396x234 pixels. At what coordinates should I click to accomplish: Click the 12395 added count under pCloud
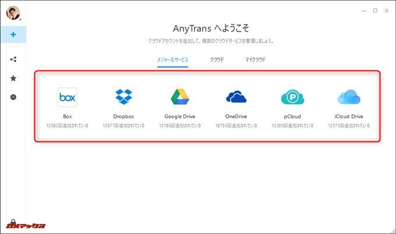[x=292, y=126]
